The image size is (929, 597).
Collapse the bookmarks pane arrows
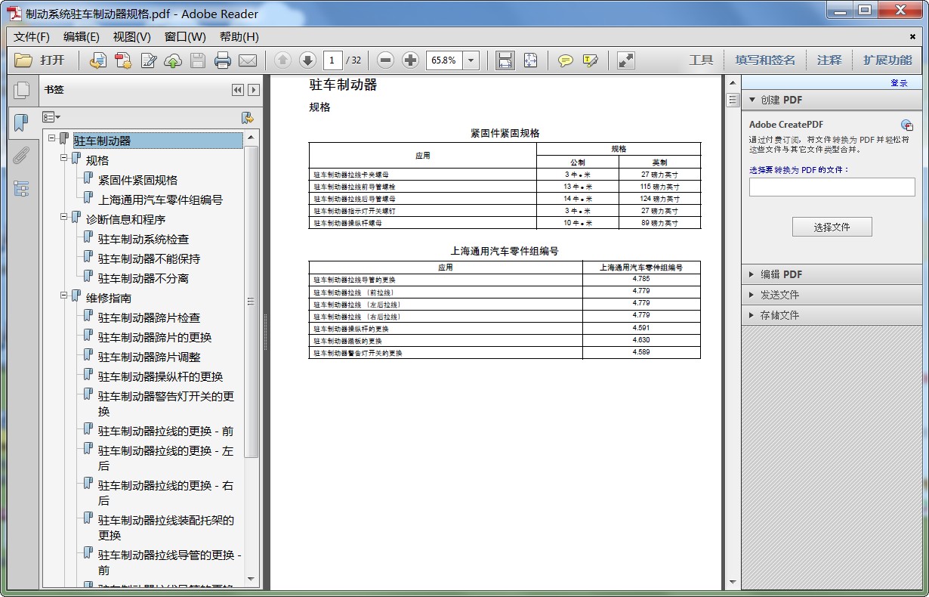pyautogui.click(x=238, y=90)
